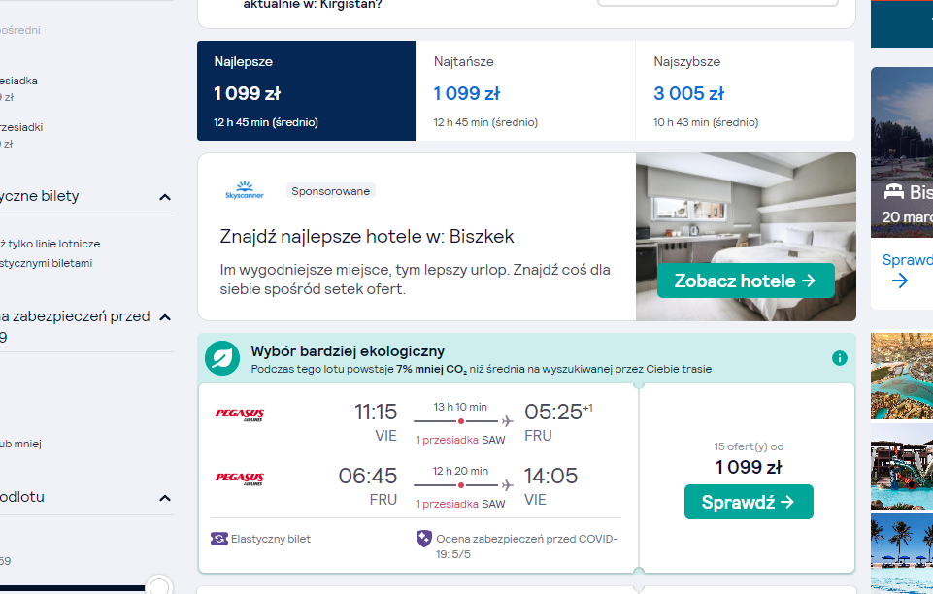The height and width of the screenshot is (594, 933).
Task: Click the green leaf eco-choice icon
Action: click(222, 358)
